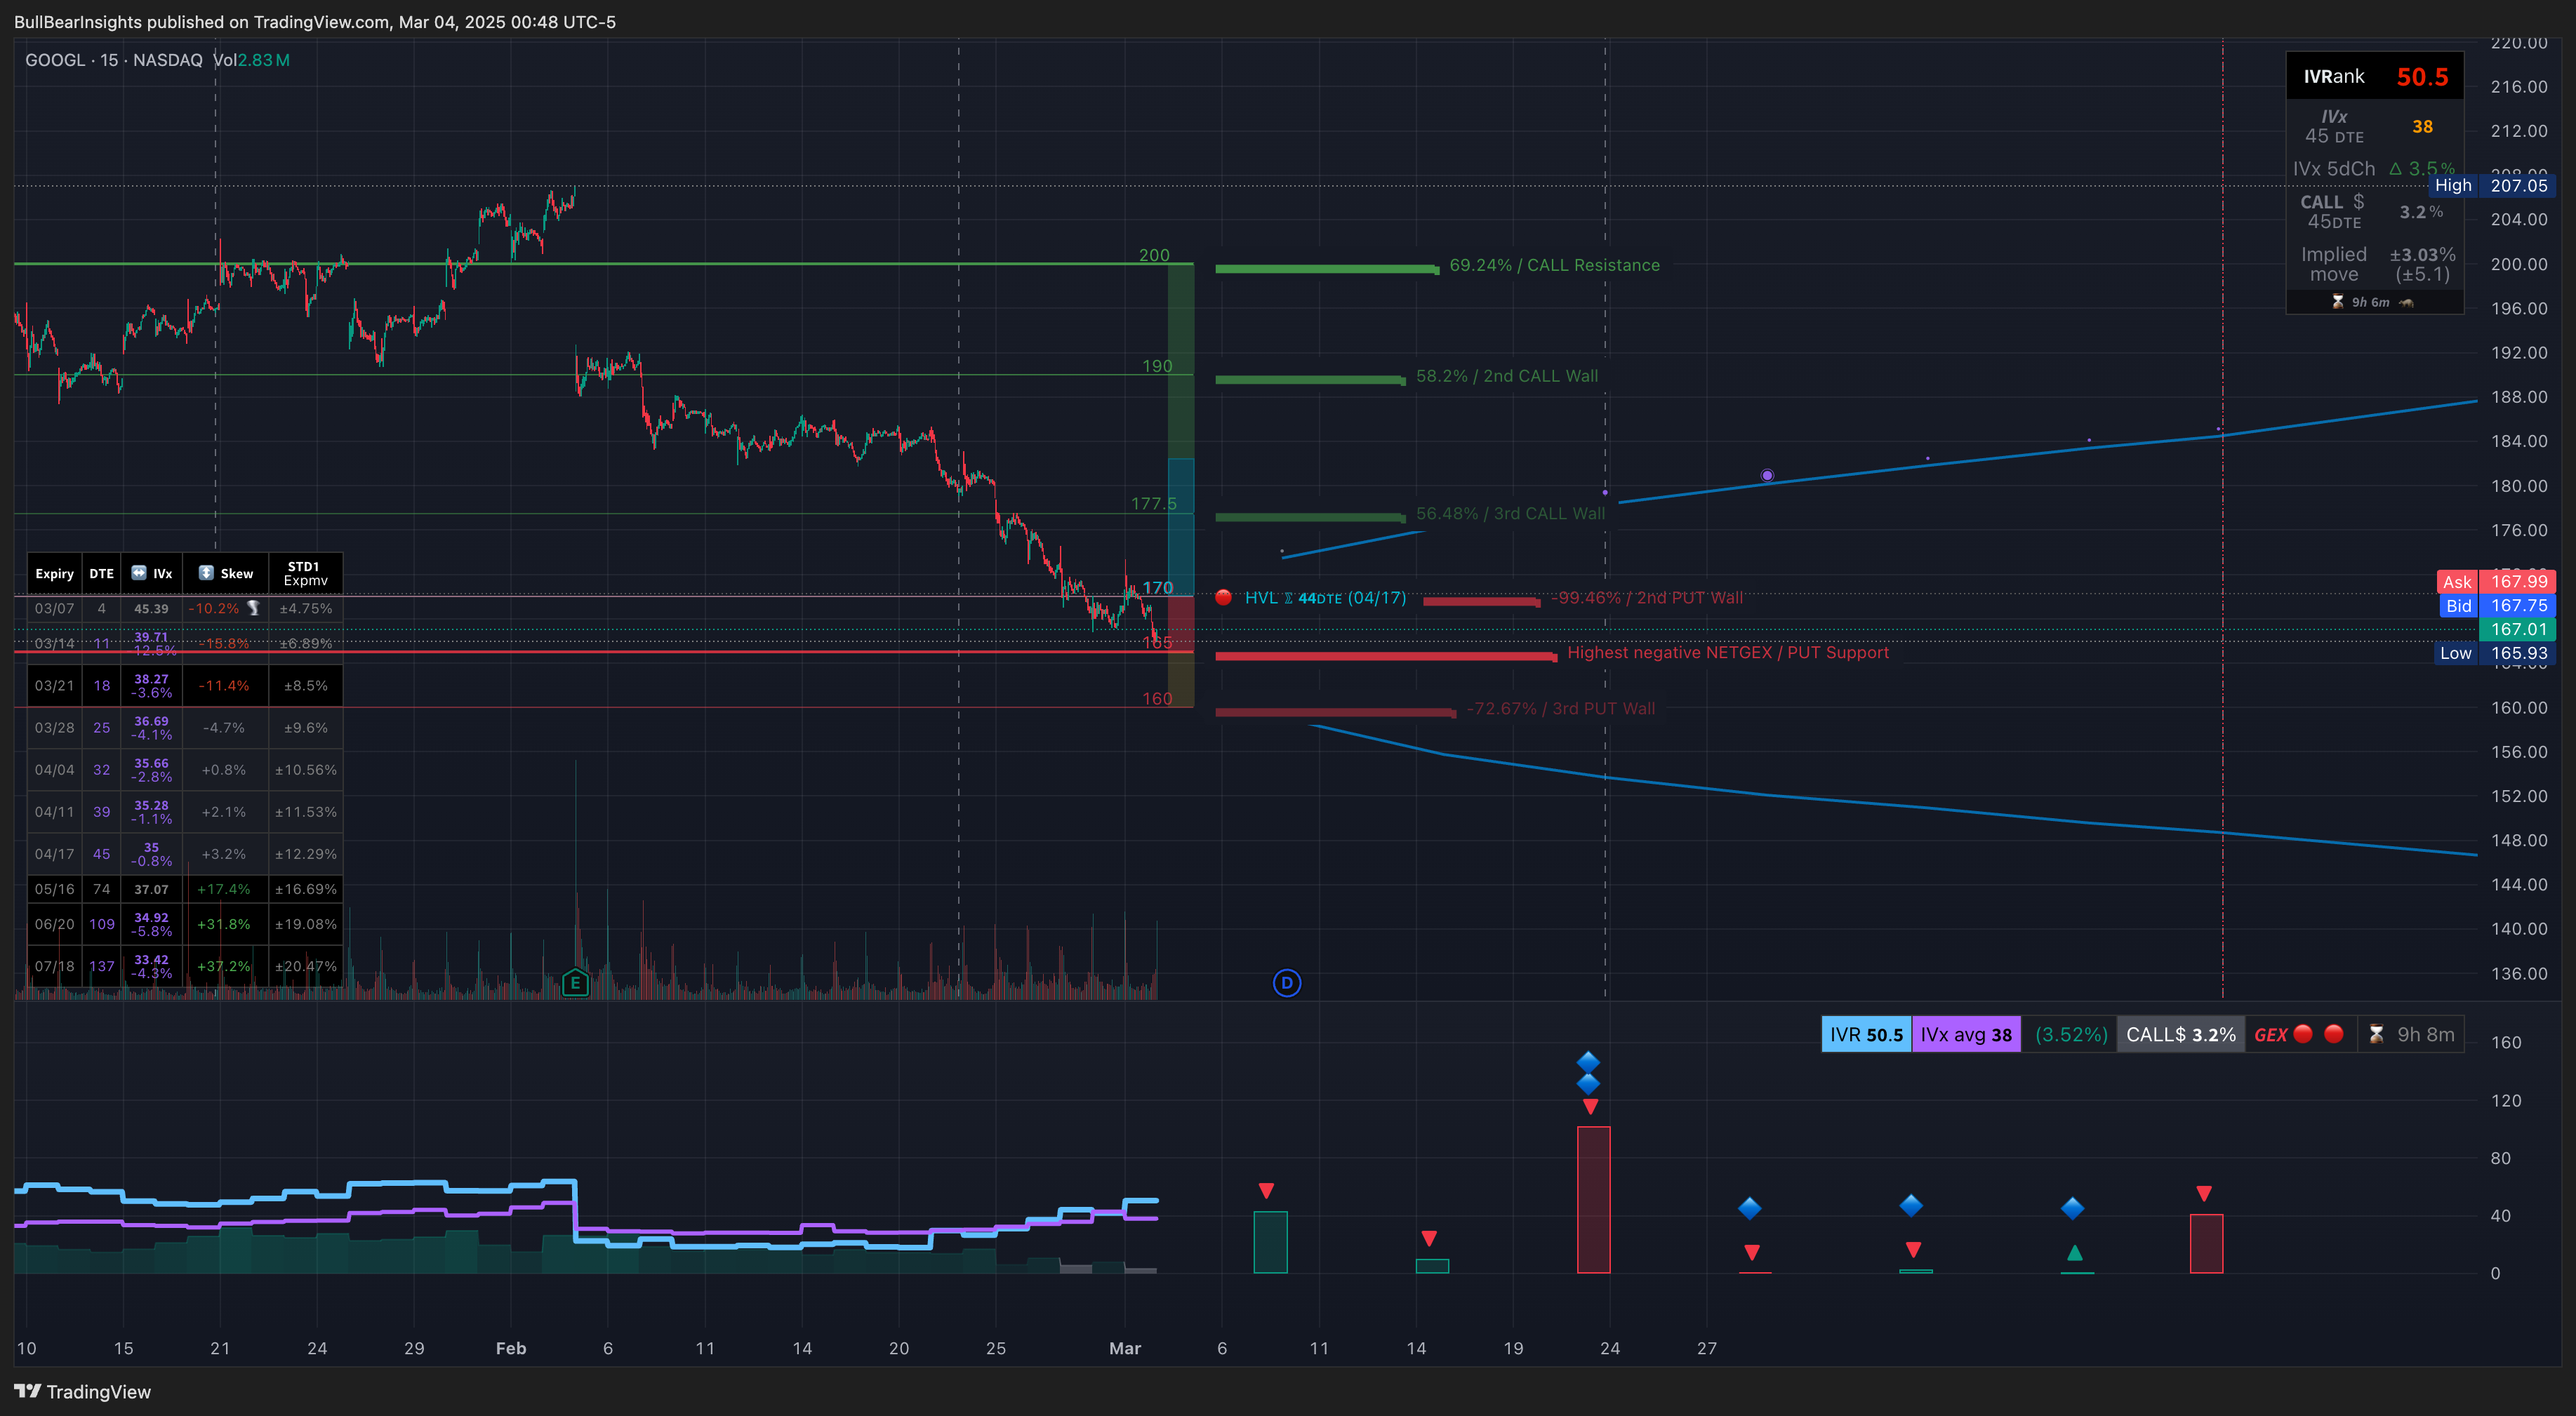The height and width of the screenshot is (1416, 2576).
Task: Click the red triangle above the last red bar
Action: tap(2204, 1194)
